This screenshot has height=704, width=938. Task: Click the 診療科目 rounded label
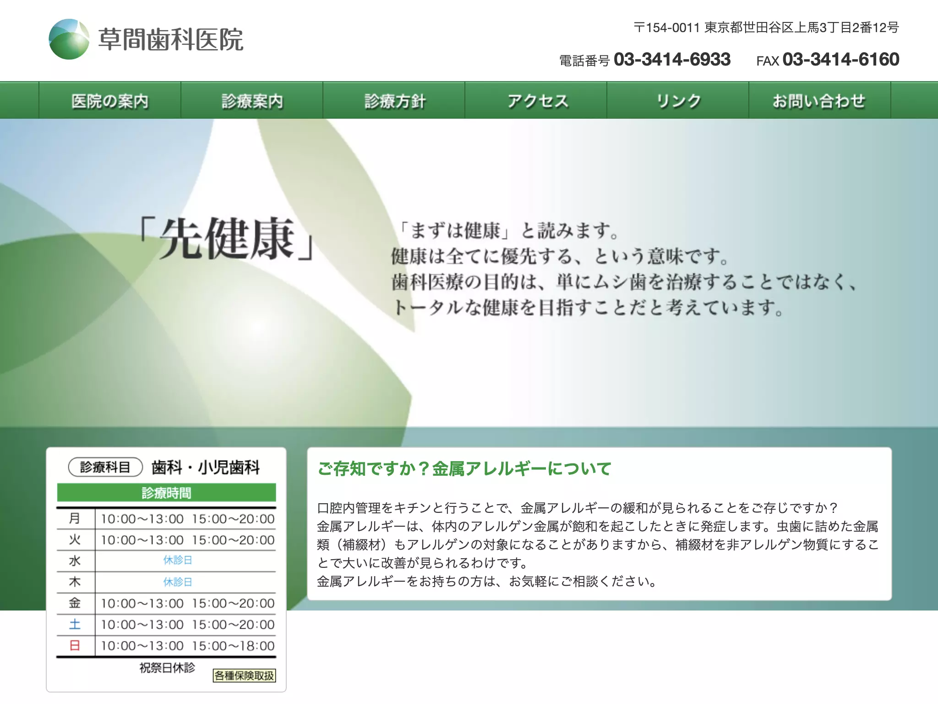pos(105,467)
